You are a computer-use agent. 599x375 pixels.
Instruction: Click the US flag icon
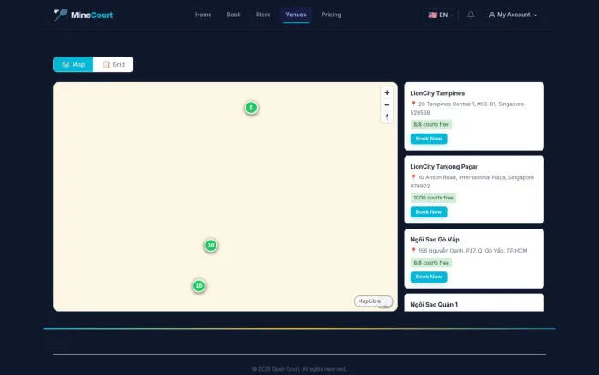click(x=432, y=15)
